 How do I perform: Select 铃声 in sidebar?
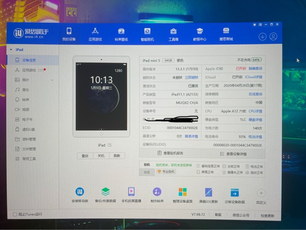(x=33, y=99)
